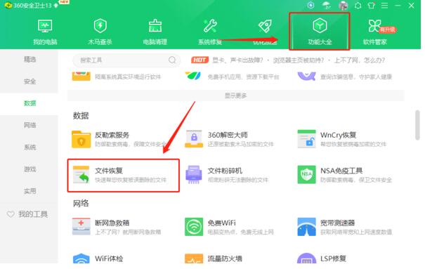
Task: Open the skin shirt icon
Action: tap(372, 6)
